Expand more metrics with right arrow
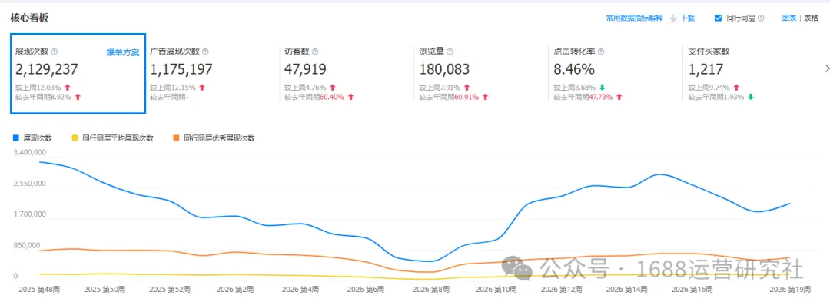The height and width of the screenshot is (302, 830). [826, 68]
